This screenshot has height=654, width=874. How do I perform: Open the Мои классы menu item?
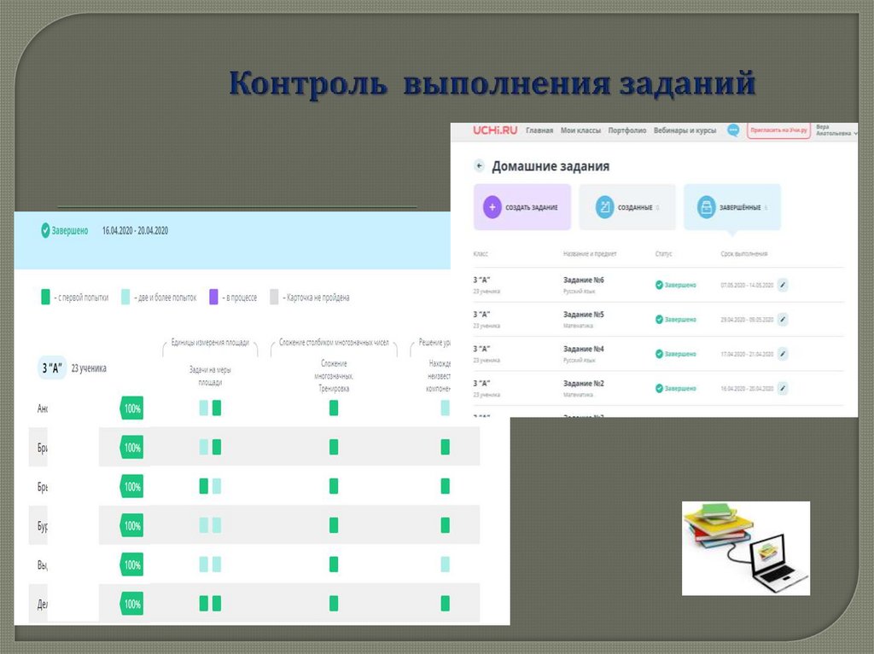(580, 130)
